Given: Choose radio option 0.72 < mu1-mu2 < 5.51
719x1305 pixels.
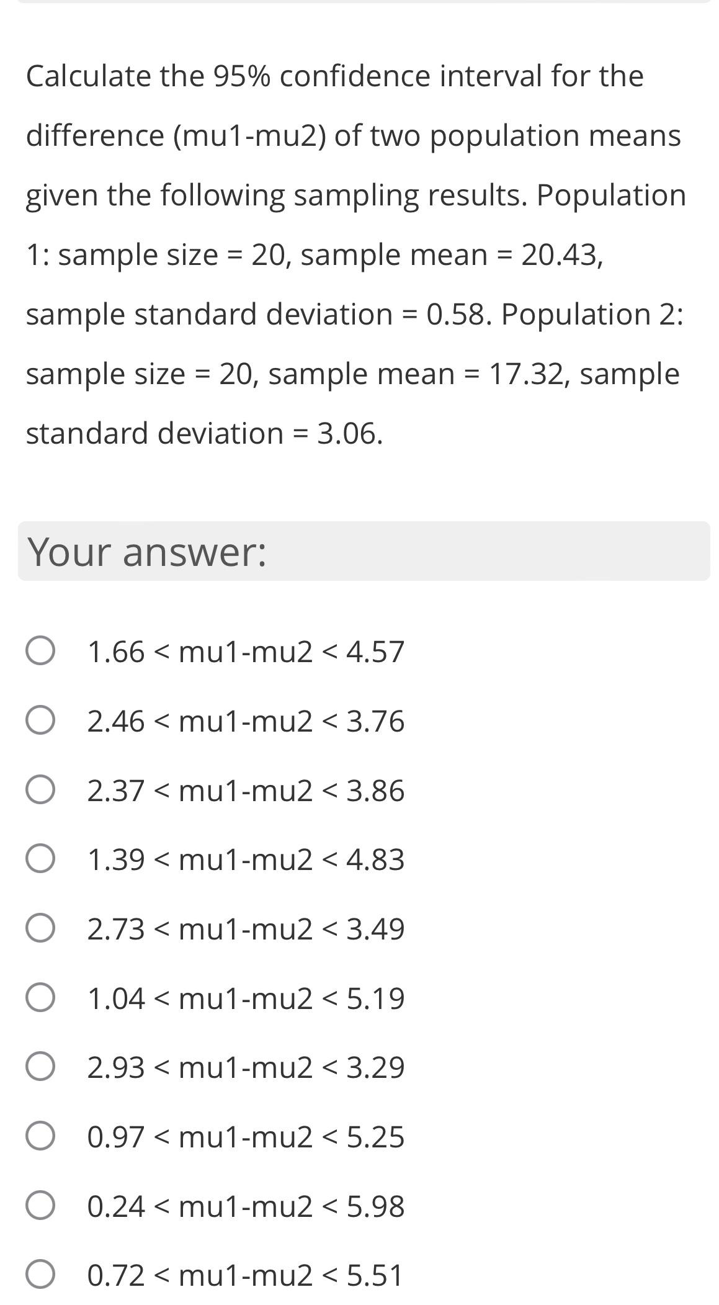Looking at the screenshot, I should (40, 1275).
